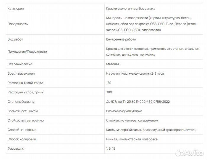Click the "Помещения/Поверхности" row label
207x160 pixels.
[x=27, y=52]
